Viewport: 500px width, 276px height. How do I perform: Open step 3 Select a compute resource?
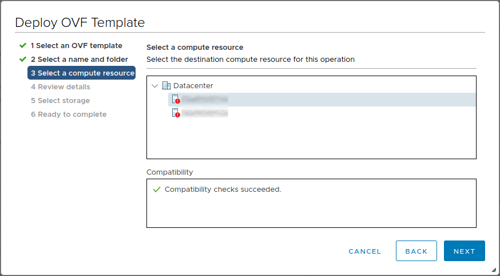pyautogui.click(x=82, y=73)
